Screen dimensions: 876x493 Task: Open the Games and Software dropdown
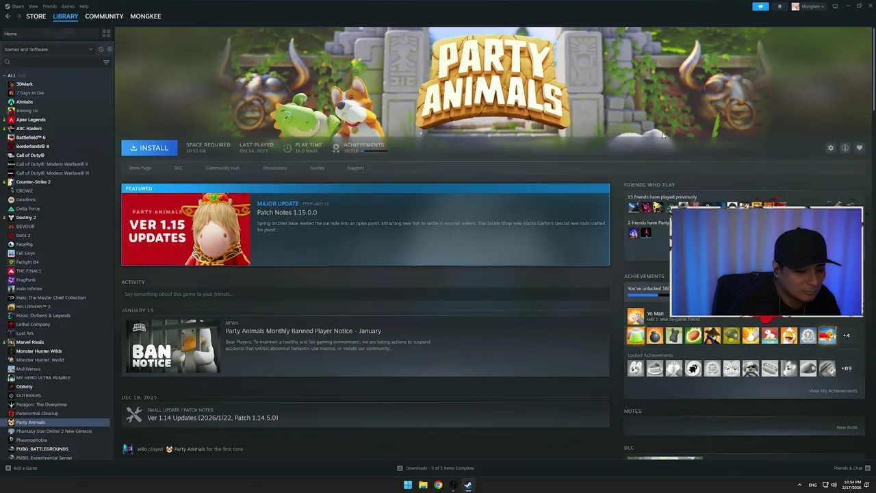48,49
